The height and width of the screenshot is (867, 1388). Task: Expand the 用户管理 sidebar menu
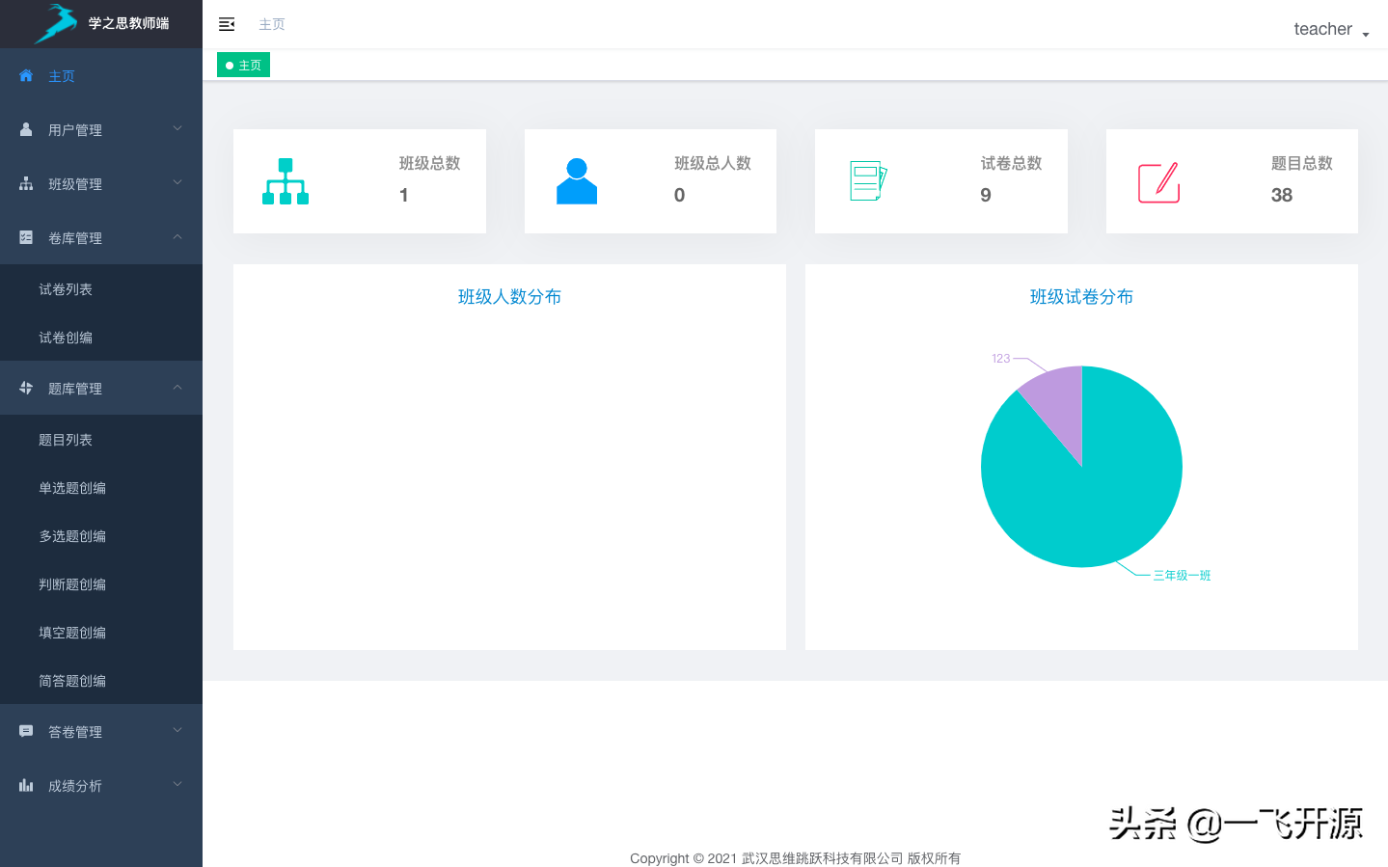pos(101,129)
